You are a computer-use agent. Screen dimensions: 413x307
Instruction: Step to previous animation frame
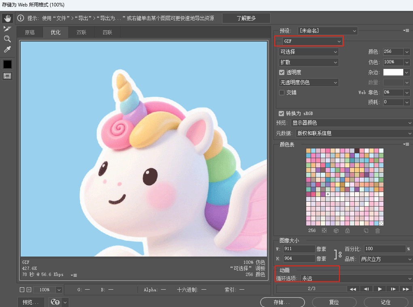(x=366, y=289)
